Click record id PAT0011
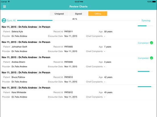This screenshot has height=117, width=157. 69,32
